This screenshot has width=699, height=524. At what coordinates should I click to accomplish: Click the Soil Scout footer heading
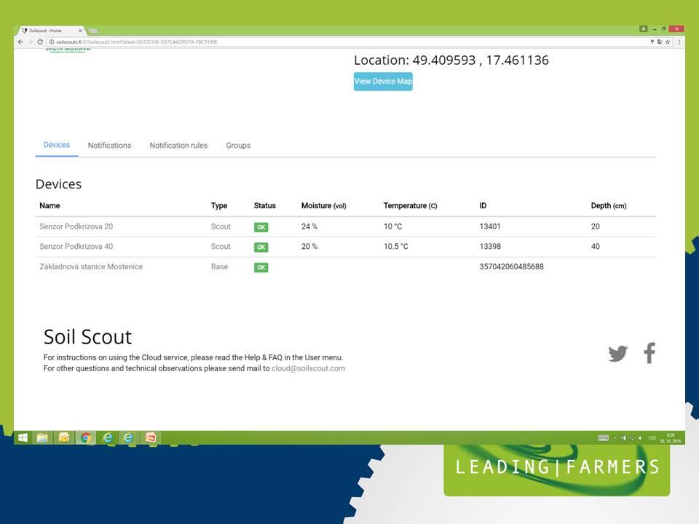(87, 337)
